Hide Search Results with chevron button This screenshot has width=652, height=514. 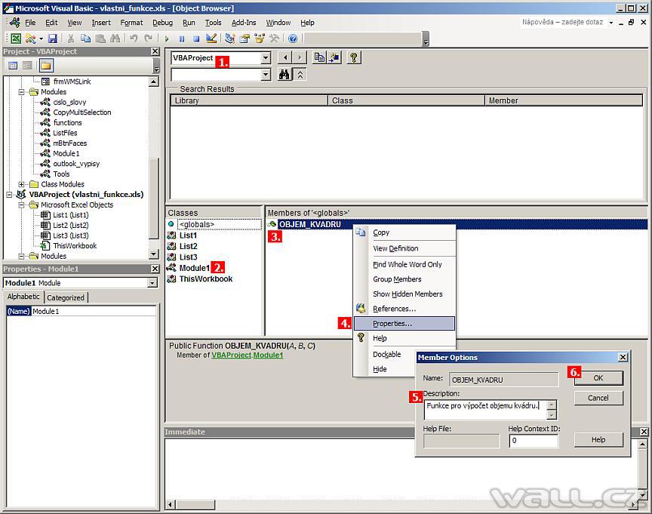point(300,75)
